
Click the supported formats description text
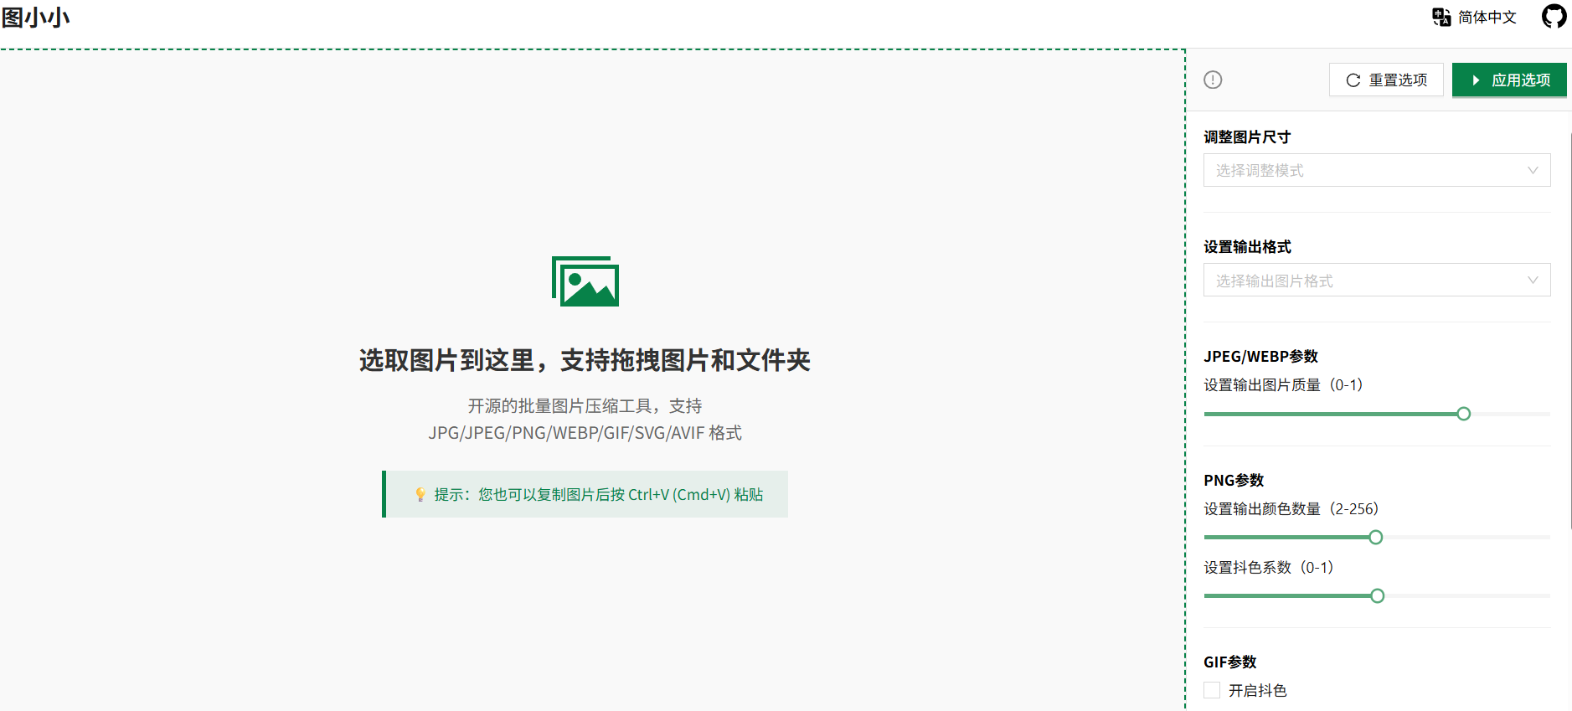(585, 419)
